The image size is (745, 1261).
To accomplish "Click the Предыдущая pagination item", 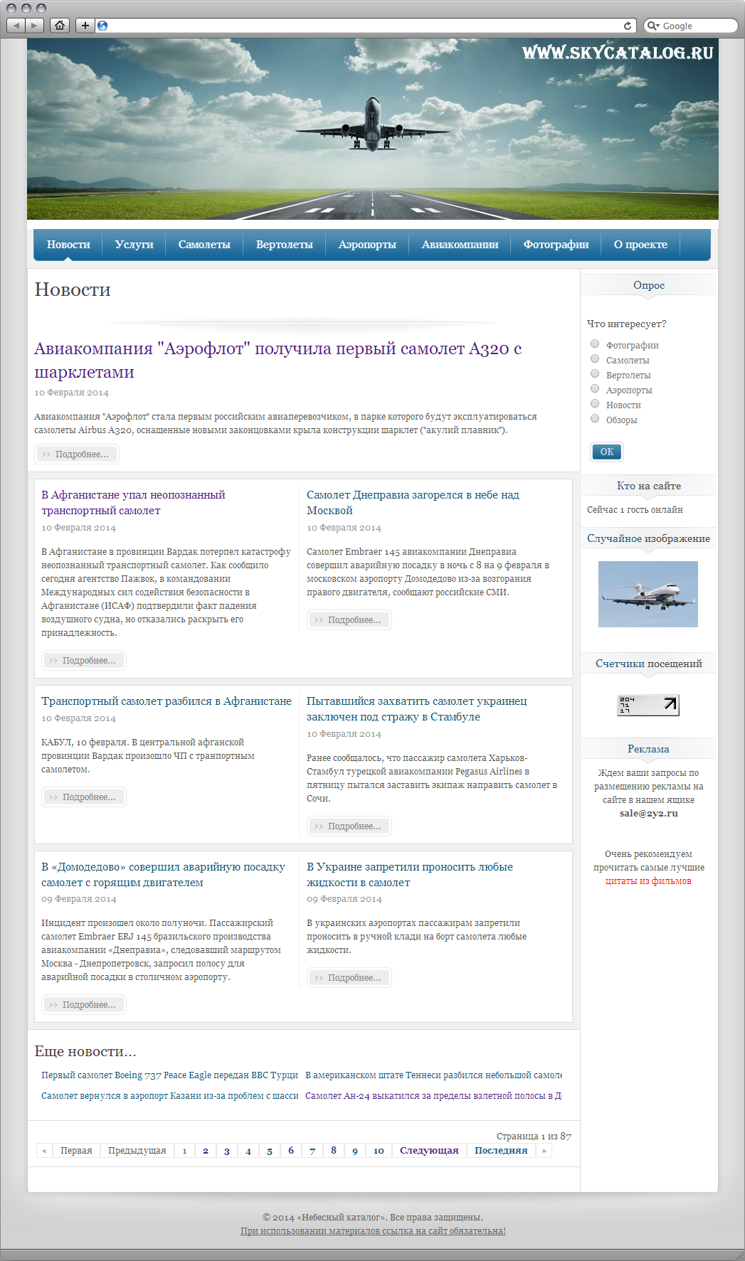I will point(137,1150).
